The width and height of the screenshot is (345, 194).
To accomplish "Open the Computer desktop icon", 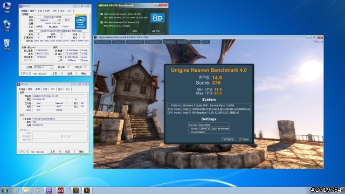I will pos(6,7).
